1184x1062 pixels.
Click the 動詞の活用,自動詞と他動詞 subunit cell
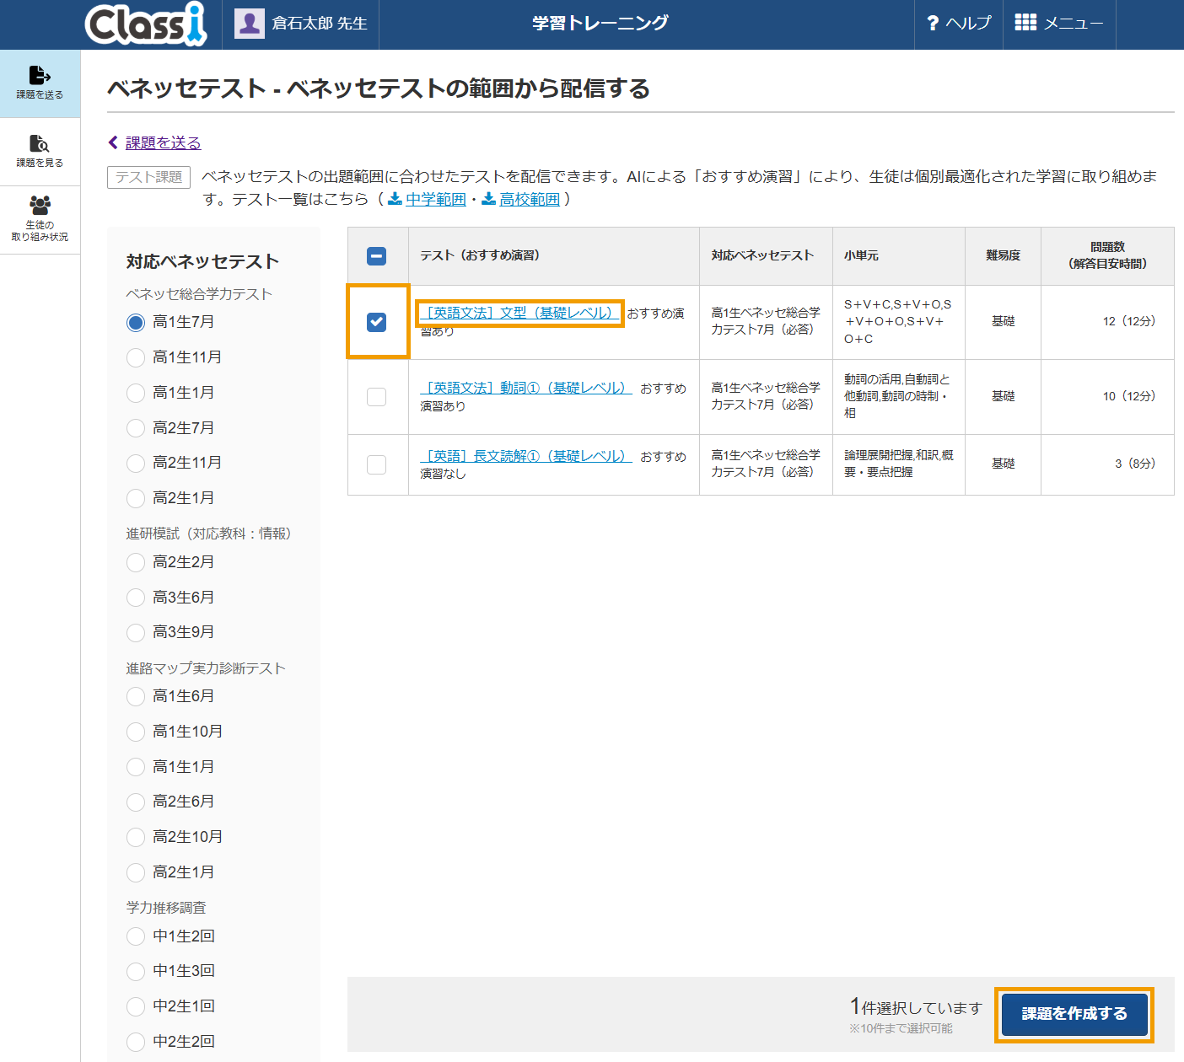point(897,396)
